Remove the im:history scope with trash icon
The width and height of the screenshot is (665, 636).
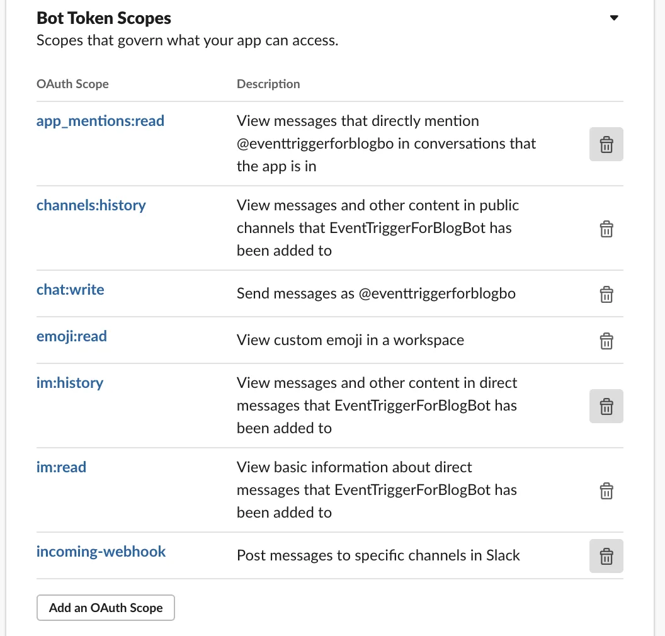[606, 406]
